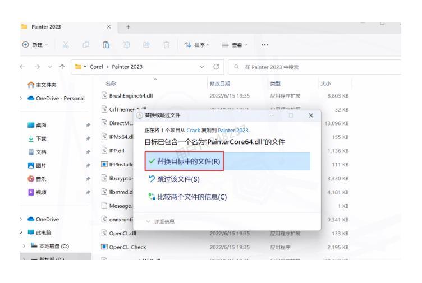
Task: Click the Message file icon
Action: [x=104, y=206]
